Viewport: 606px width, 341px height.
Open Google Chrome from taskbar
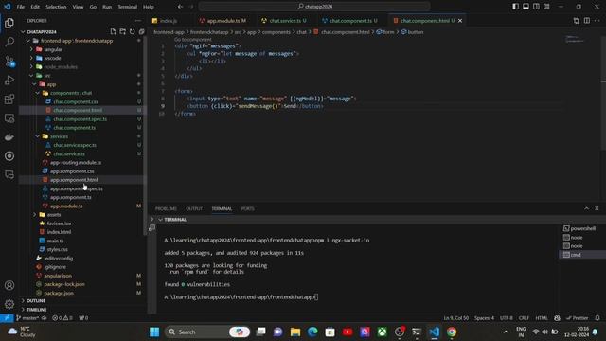click(452, 332)
